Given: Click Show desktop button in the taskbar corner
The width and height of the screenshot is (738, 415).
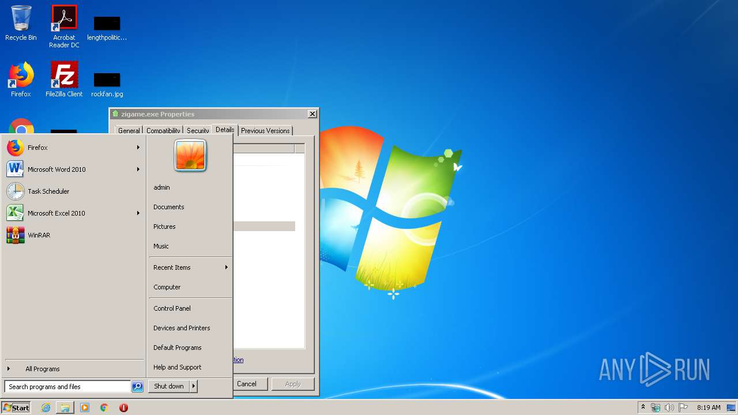Looking at the screenshot, I should tap(732, 408).
